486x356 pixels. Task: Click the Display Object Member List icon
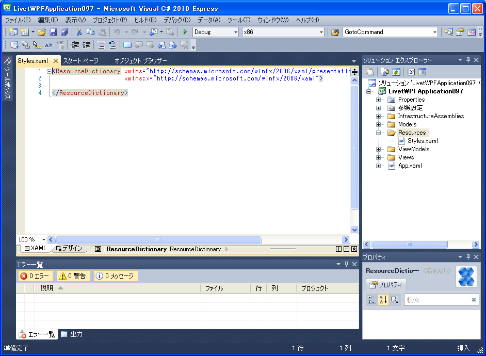click(14, 45)
